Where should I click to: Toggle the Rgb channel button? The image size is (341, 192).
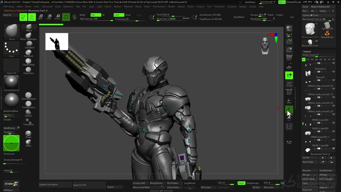95,15
